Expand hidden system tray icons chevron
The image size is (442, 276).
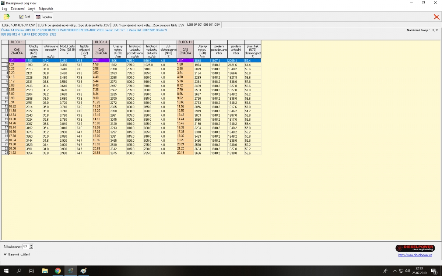click(x=394, y=271)
